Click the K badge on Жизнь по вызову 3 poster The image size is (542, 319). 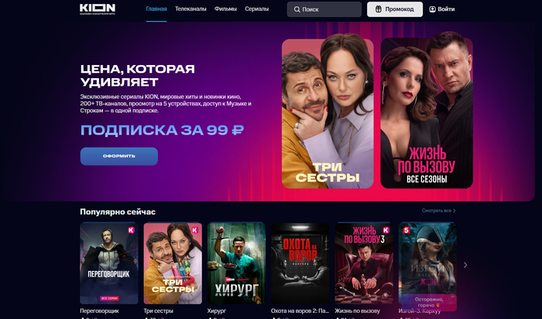click(x=386, y=230)
